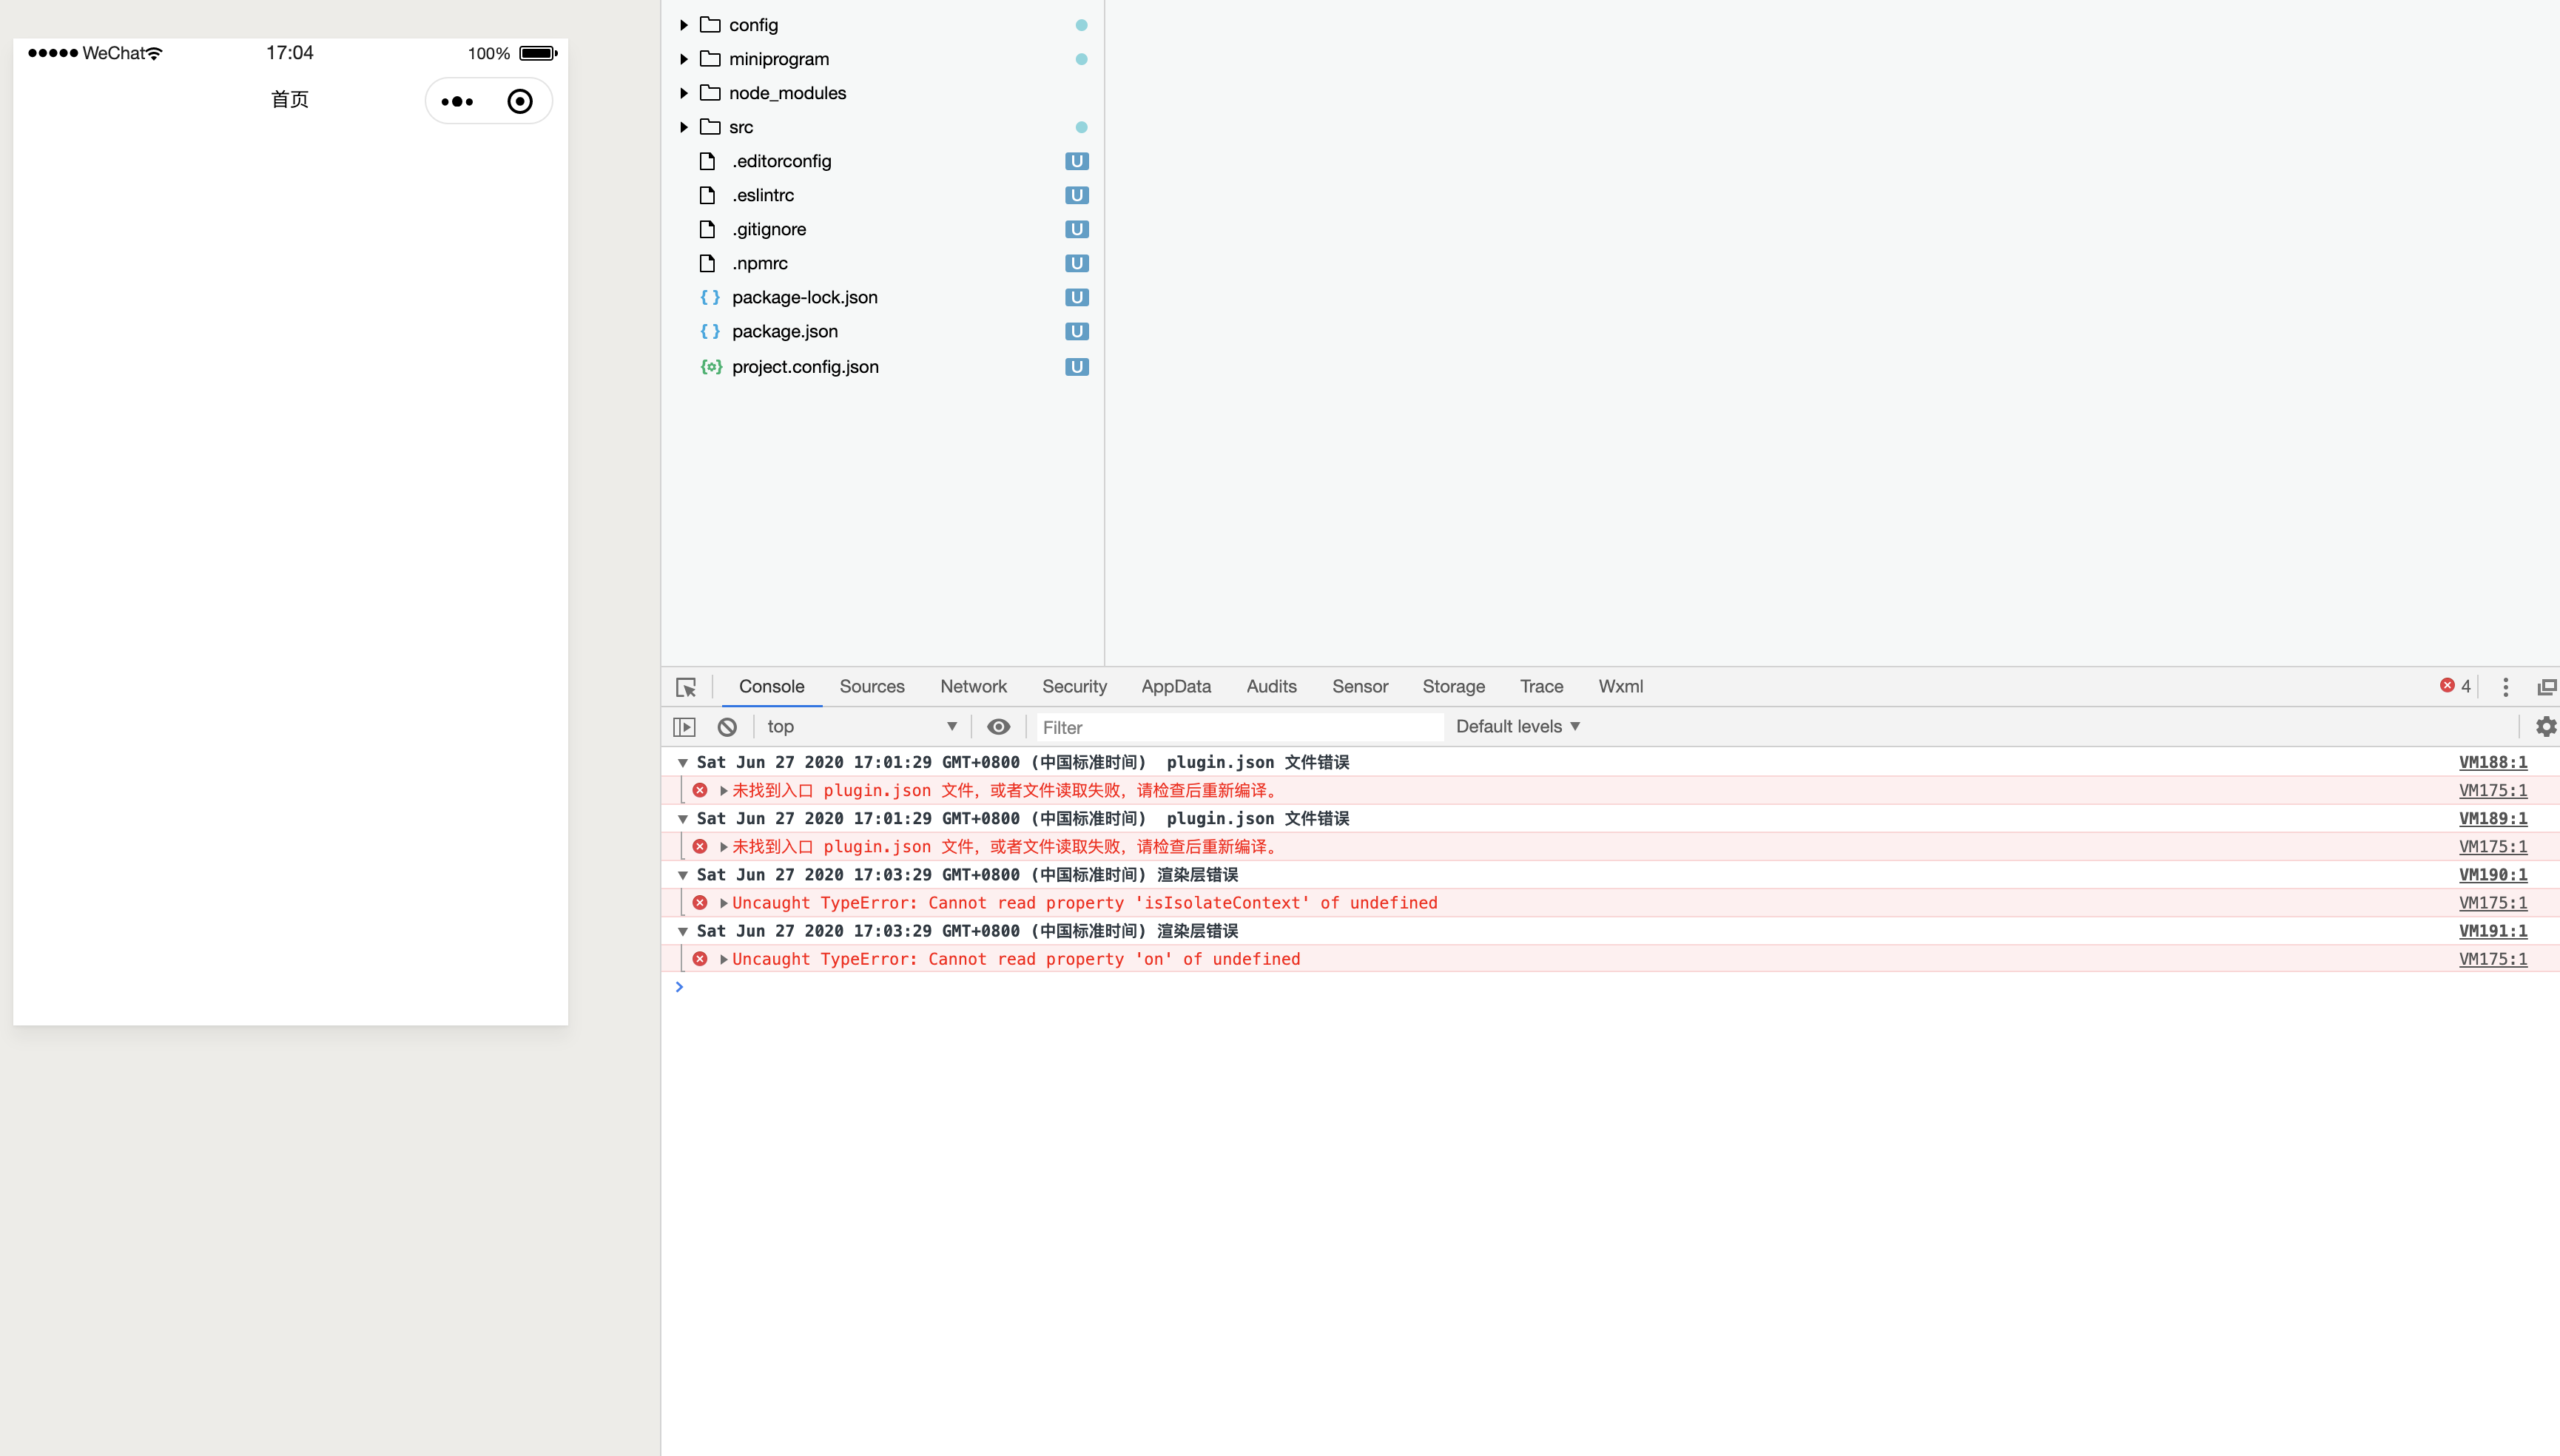Image resolution: width=2560 pixels, height=1456 pixels.
Task: Click the circular home button in the simulator
Action: coord(519,101)
